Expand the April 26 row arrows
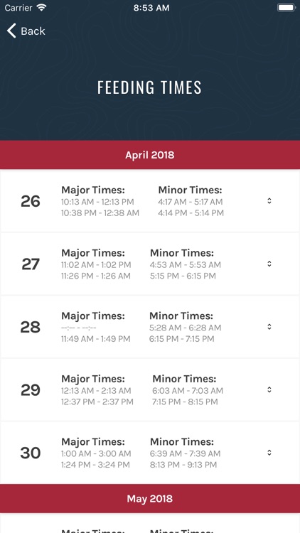 pos(269,201)
